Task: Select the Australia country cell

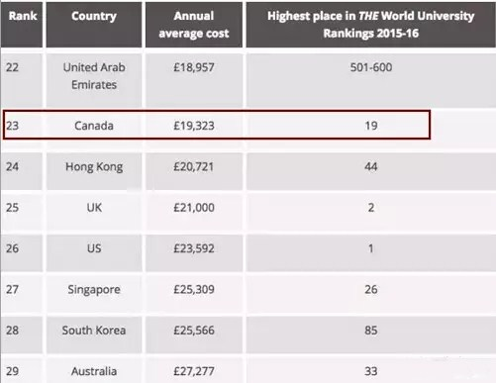Action: click(x=94, y=371)
